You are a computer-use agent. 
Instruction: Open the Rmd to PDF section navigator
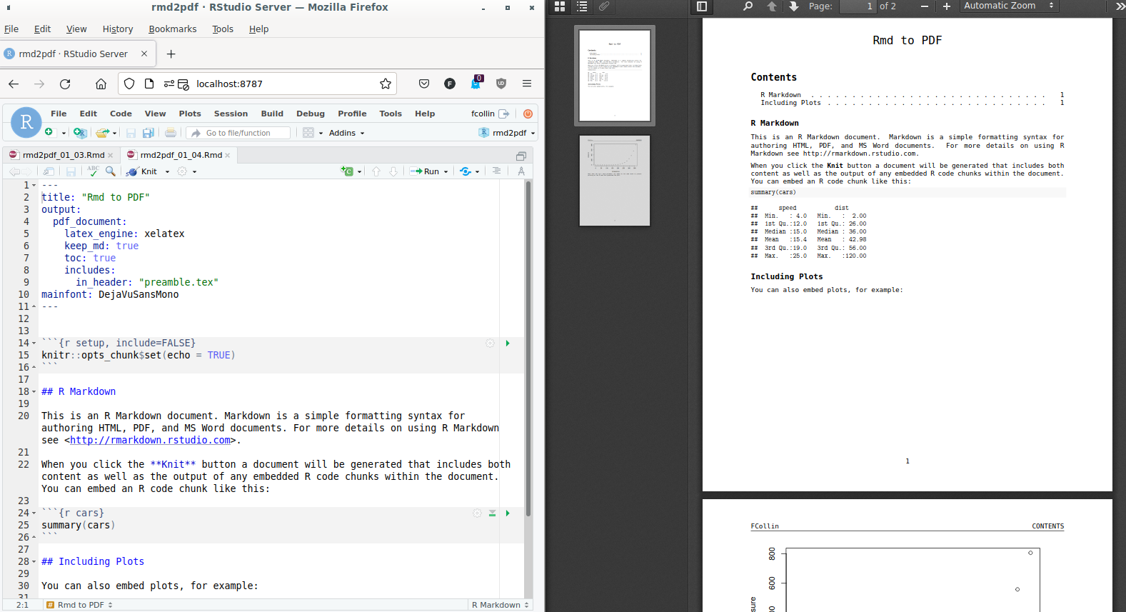pos(79,605)
